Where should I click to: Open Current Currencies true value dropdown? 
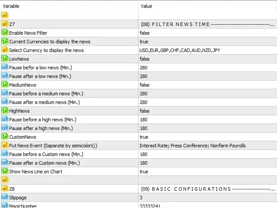pyautogui.click(x=208, y=42)
